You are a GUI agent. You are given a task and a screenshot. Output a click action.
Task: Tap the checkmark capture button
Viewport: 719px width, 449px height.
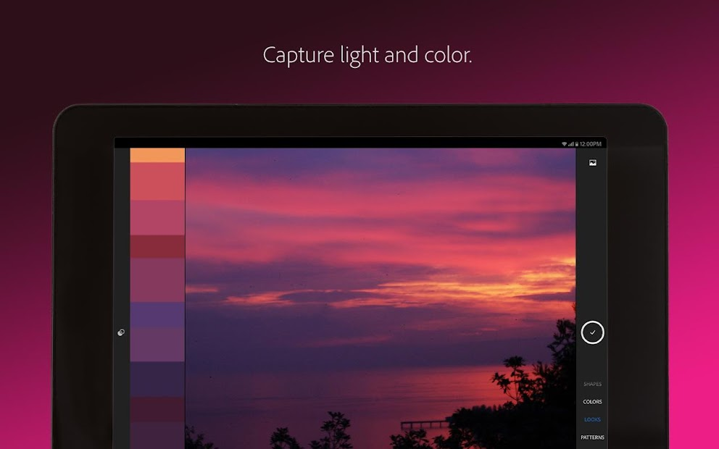pyautogui.click(x=592, y=332)
